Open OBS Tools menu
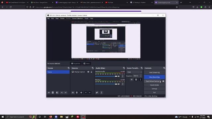The image size is (212, 119). point(86,19)
